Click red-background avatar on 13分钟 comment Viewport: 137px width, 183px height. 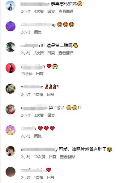[x=11, y=68]
